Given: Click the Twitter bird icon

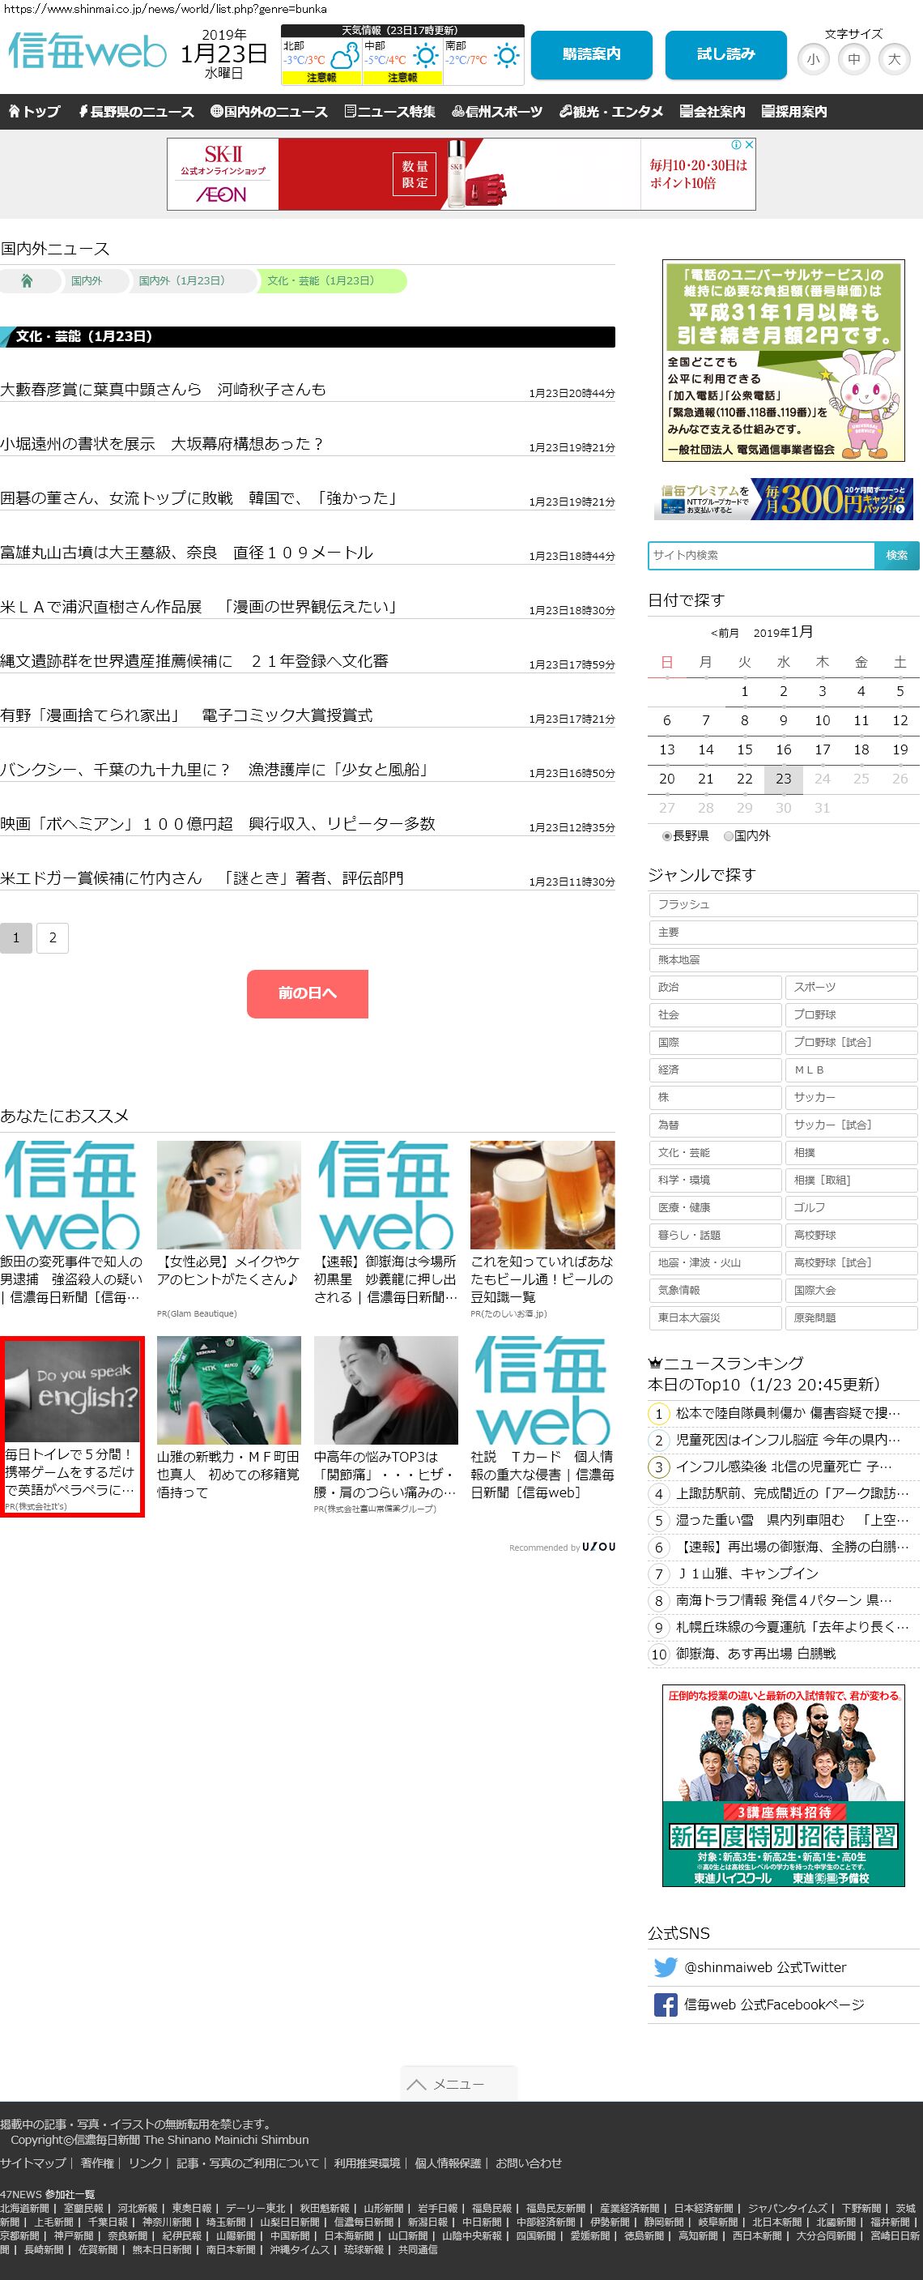Looking at the screenshot, I should tap(665, 1966).
